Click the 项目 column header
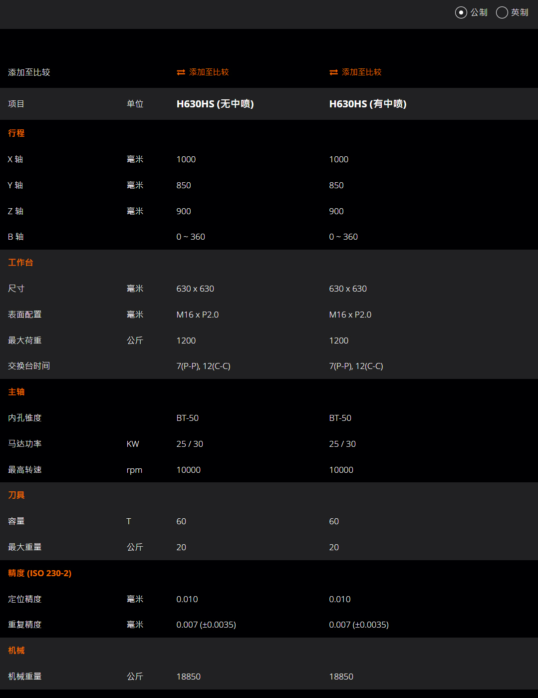This screenshot has width=538, height=698. [x=16, y=104]
